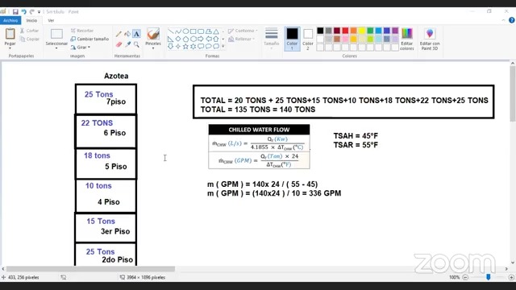Expand the shapes gallery More arrow

click(x=223, y=47)
